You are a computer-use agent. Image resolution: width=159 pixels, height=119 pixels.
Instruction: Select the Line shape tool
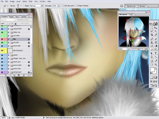(156, 57)
